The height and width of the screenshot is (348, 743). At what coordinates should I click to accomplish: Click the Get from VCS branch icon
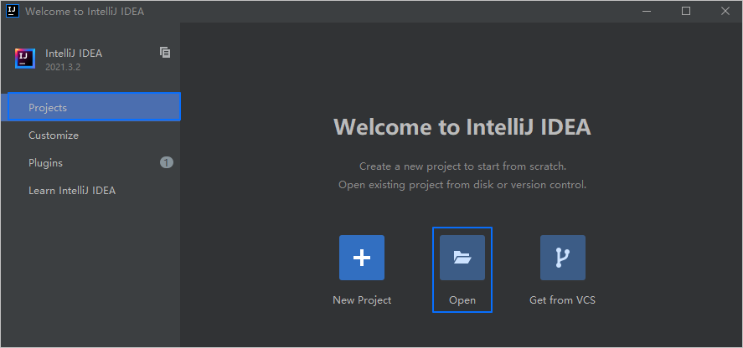tap(563, 258)
